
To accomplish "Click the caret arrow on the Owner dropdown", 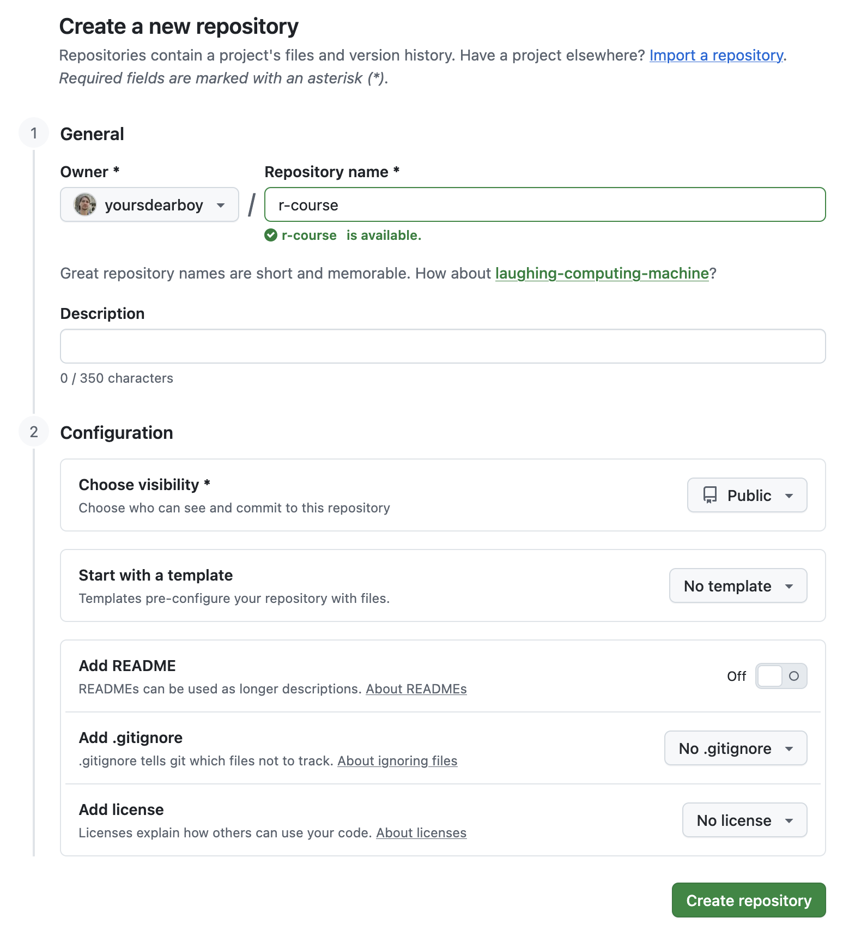I will (x=221, y=206).
